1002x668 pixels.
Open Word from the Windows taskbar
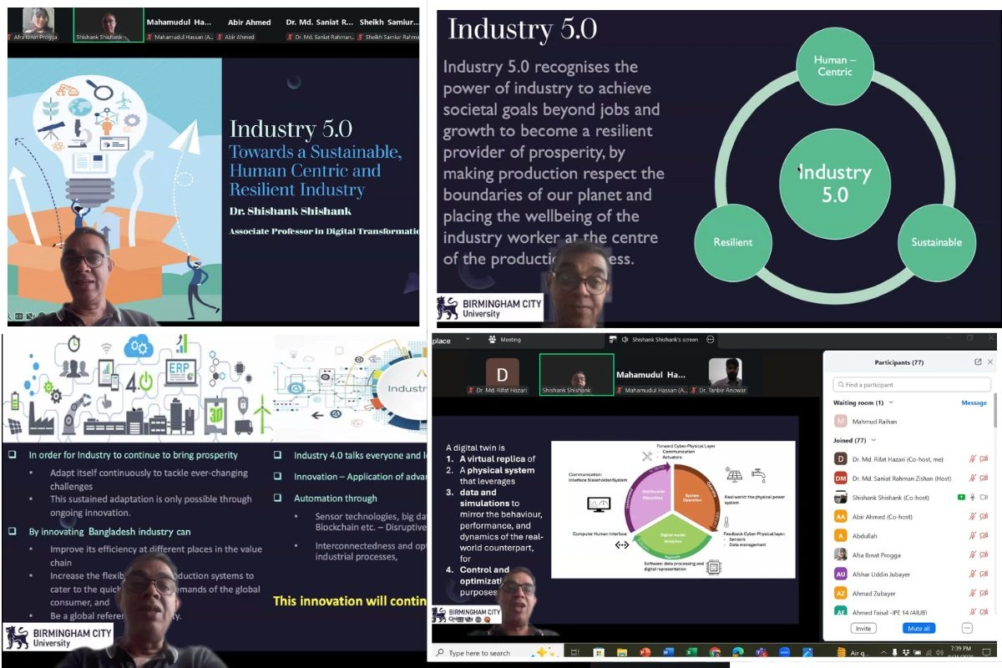668,652
